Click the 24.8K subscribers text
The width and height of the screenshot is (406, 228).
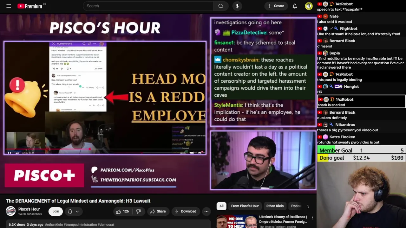30,214
